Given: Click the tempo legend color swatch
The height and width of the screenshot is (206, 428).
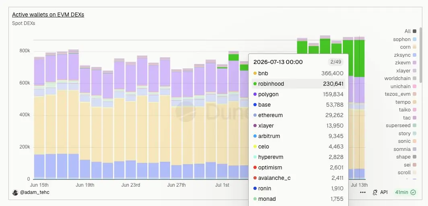Looking at the screenshot, I should pos(415,102).
